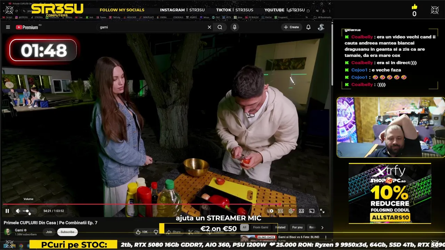
Task: Adjust the player volume slider
Action: pos(28,211)
